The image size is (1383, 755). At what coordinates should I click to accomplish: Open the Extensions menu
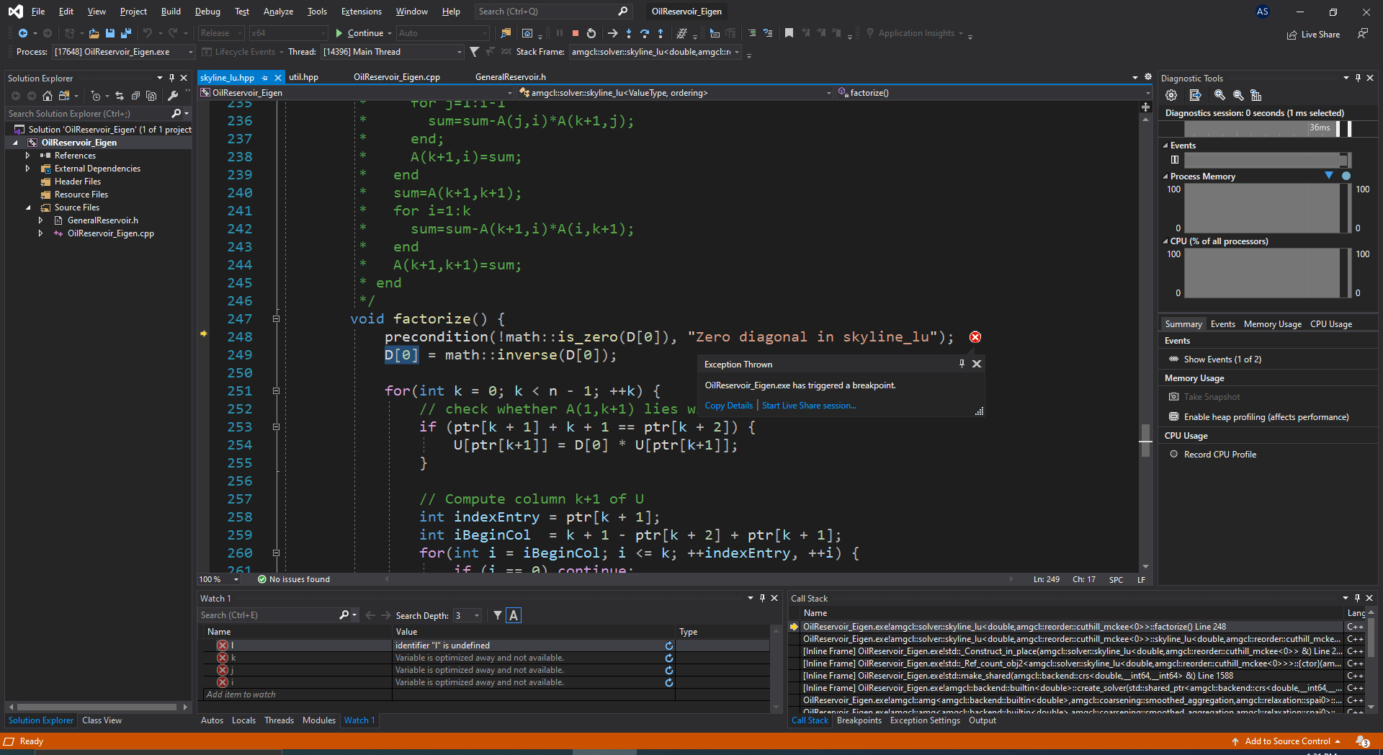point(362,12)
